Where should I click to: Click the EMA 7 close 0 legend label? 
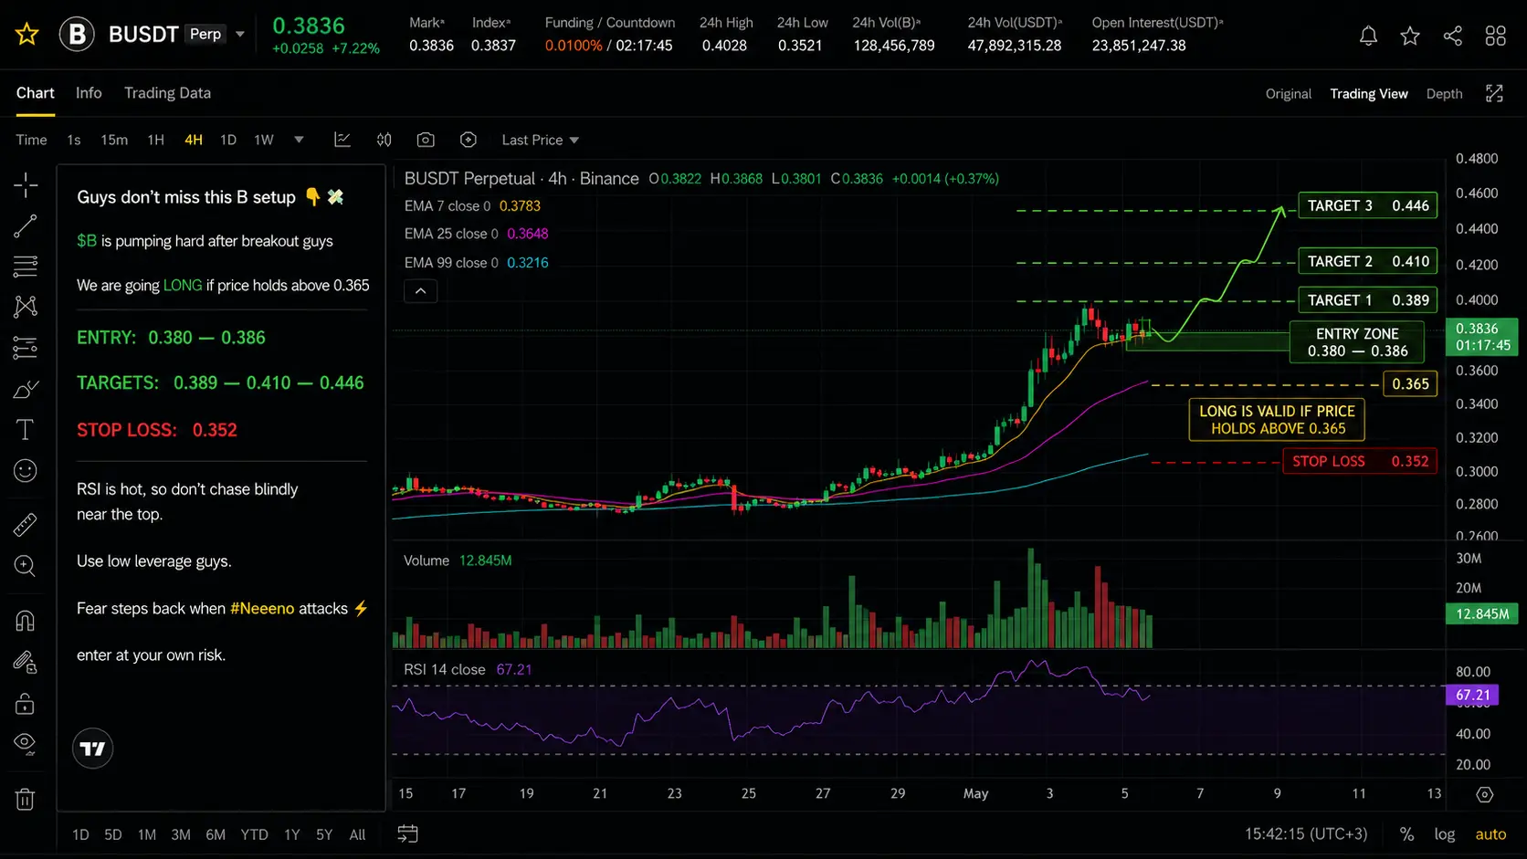coord(448,206)
